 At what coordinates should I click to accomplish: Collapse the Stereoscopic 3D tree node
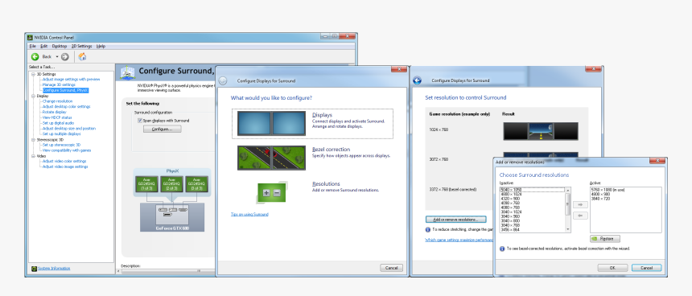pos(33,139)
